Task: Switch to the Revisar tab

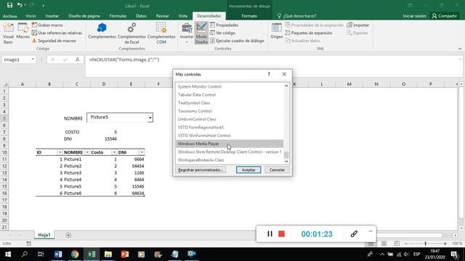Action: 162,16
